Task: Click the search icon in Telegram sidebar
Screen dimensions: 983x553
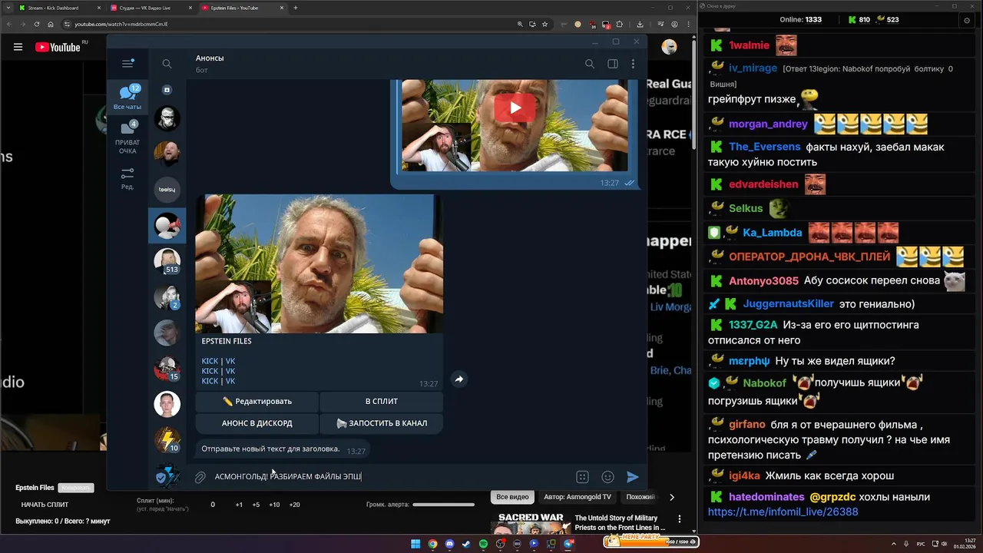Action: click(167, 64)
